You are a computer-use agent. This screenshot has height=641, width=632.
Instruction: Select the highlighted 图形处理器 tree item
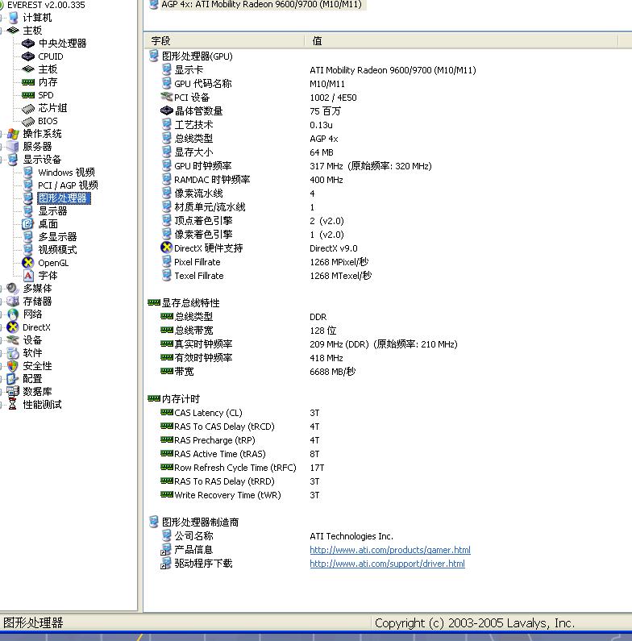coord(64,198)
